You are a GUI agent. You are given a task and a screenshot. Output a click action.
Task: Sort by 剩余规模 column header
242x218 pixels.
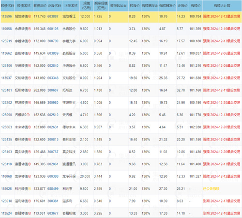click(x=101, y=6)
